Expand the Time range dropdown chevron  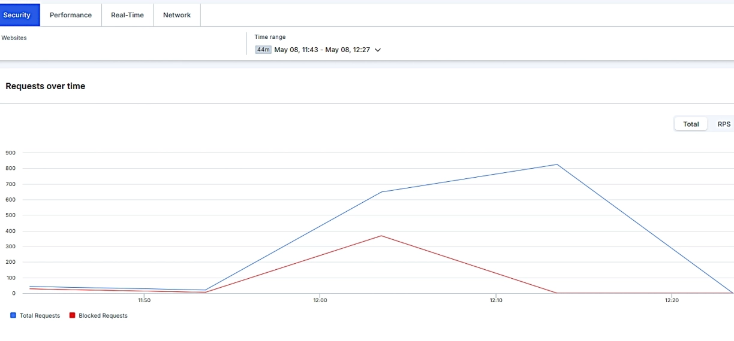[x=378, y=50]
